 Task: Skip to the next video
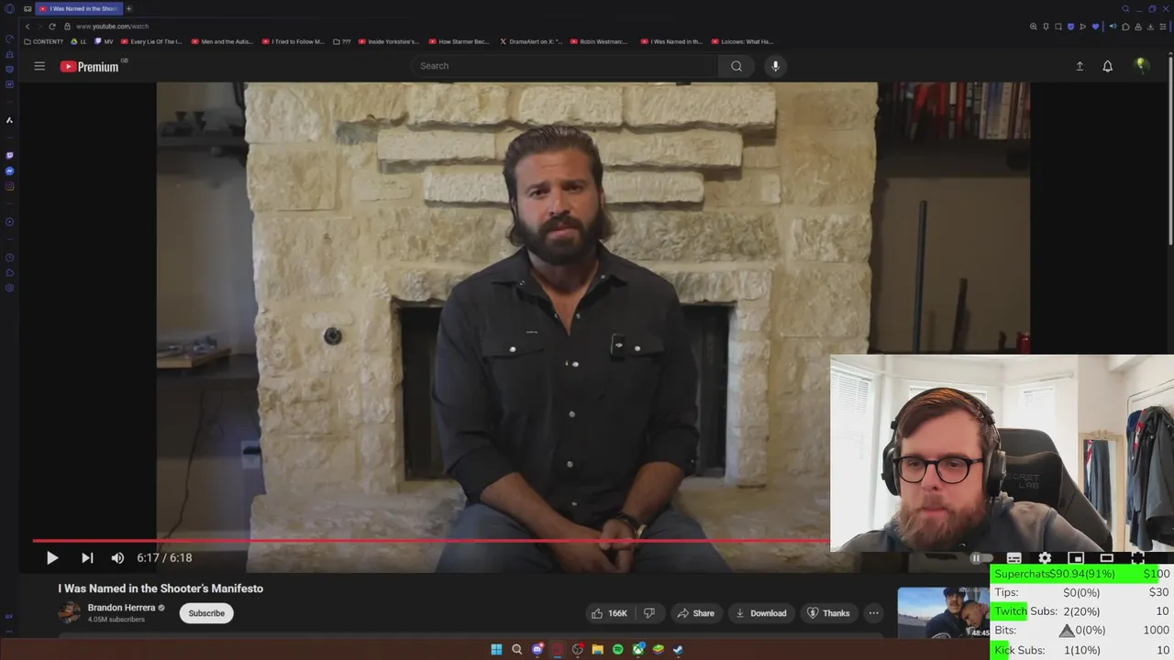87,557
